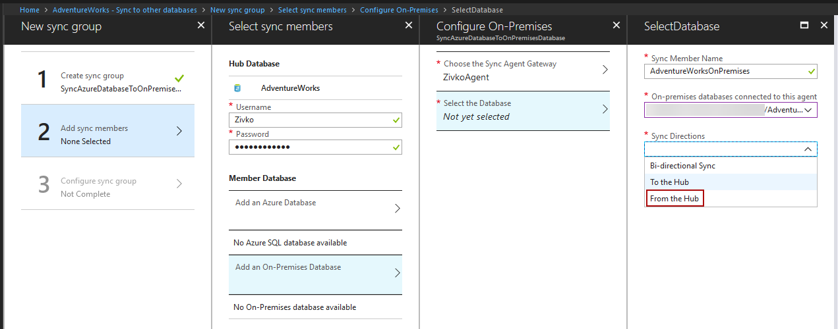Choose From the Hub option
838x329 pixels.
pyautogui.click(x=674, y=199)
